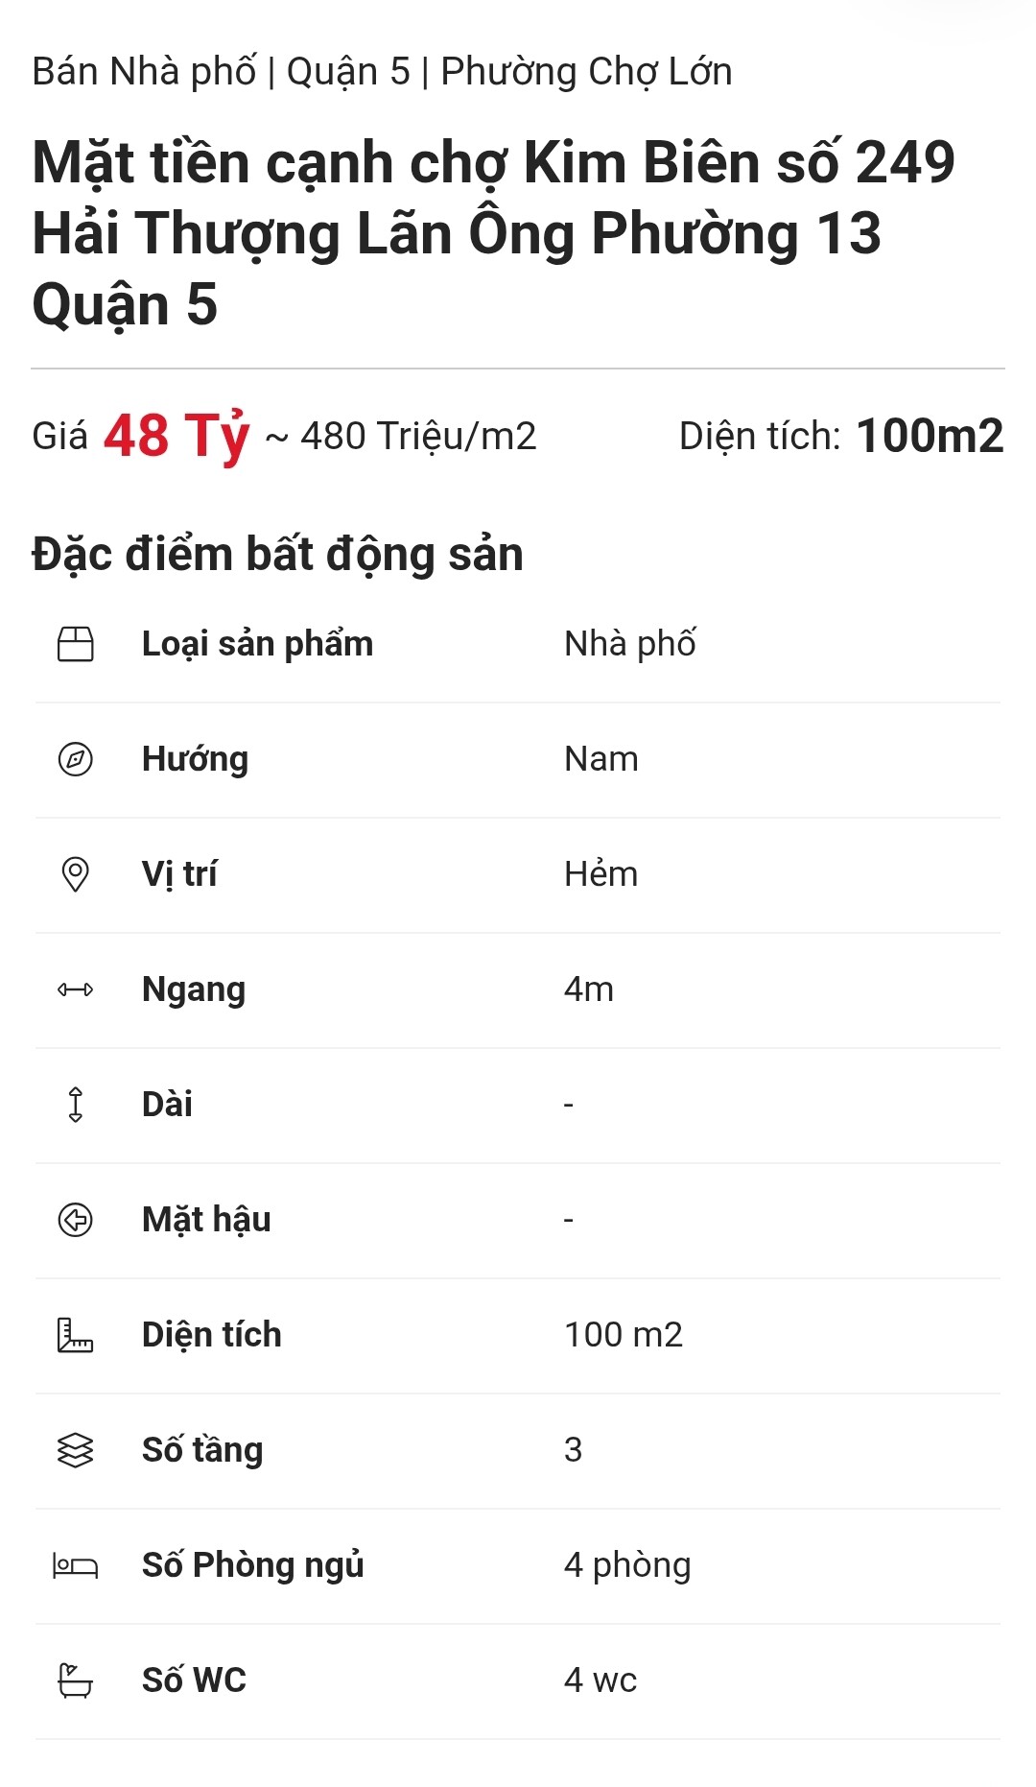Click the bathtub WC icon
Screen dimensions: 1036x1787
(76, 1680)
